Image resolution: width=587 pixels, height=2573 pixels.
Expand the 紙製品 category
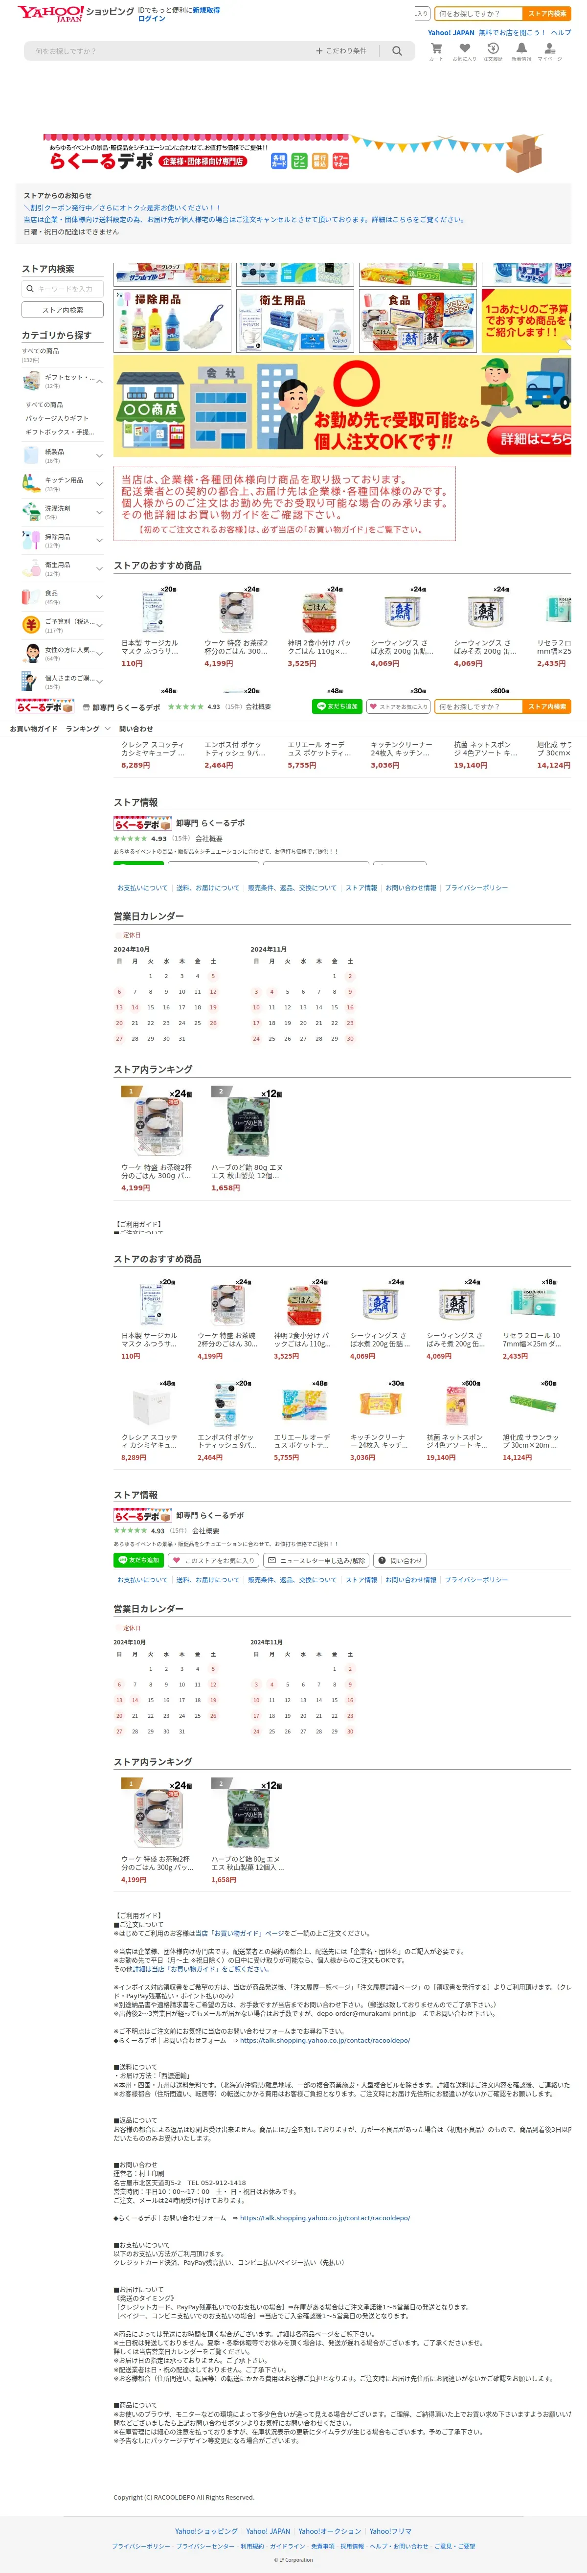click(99, 455)
